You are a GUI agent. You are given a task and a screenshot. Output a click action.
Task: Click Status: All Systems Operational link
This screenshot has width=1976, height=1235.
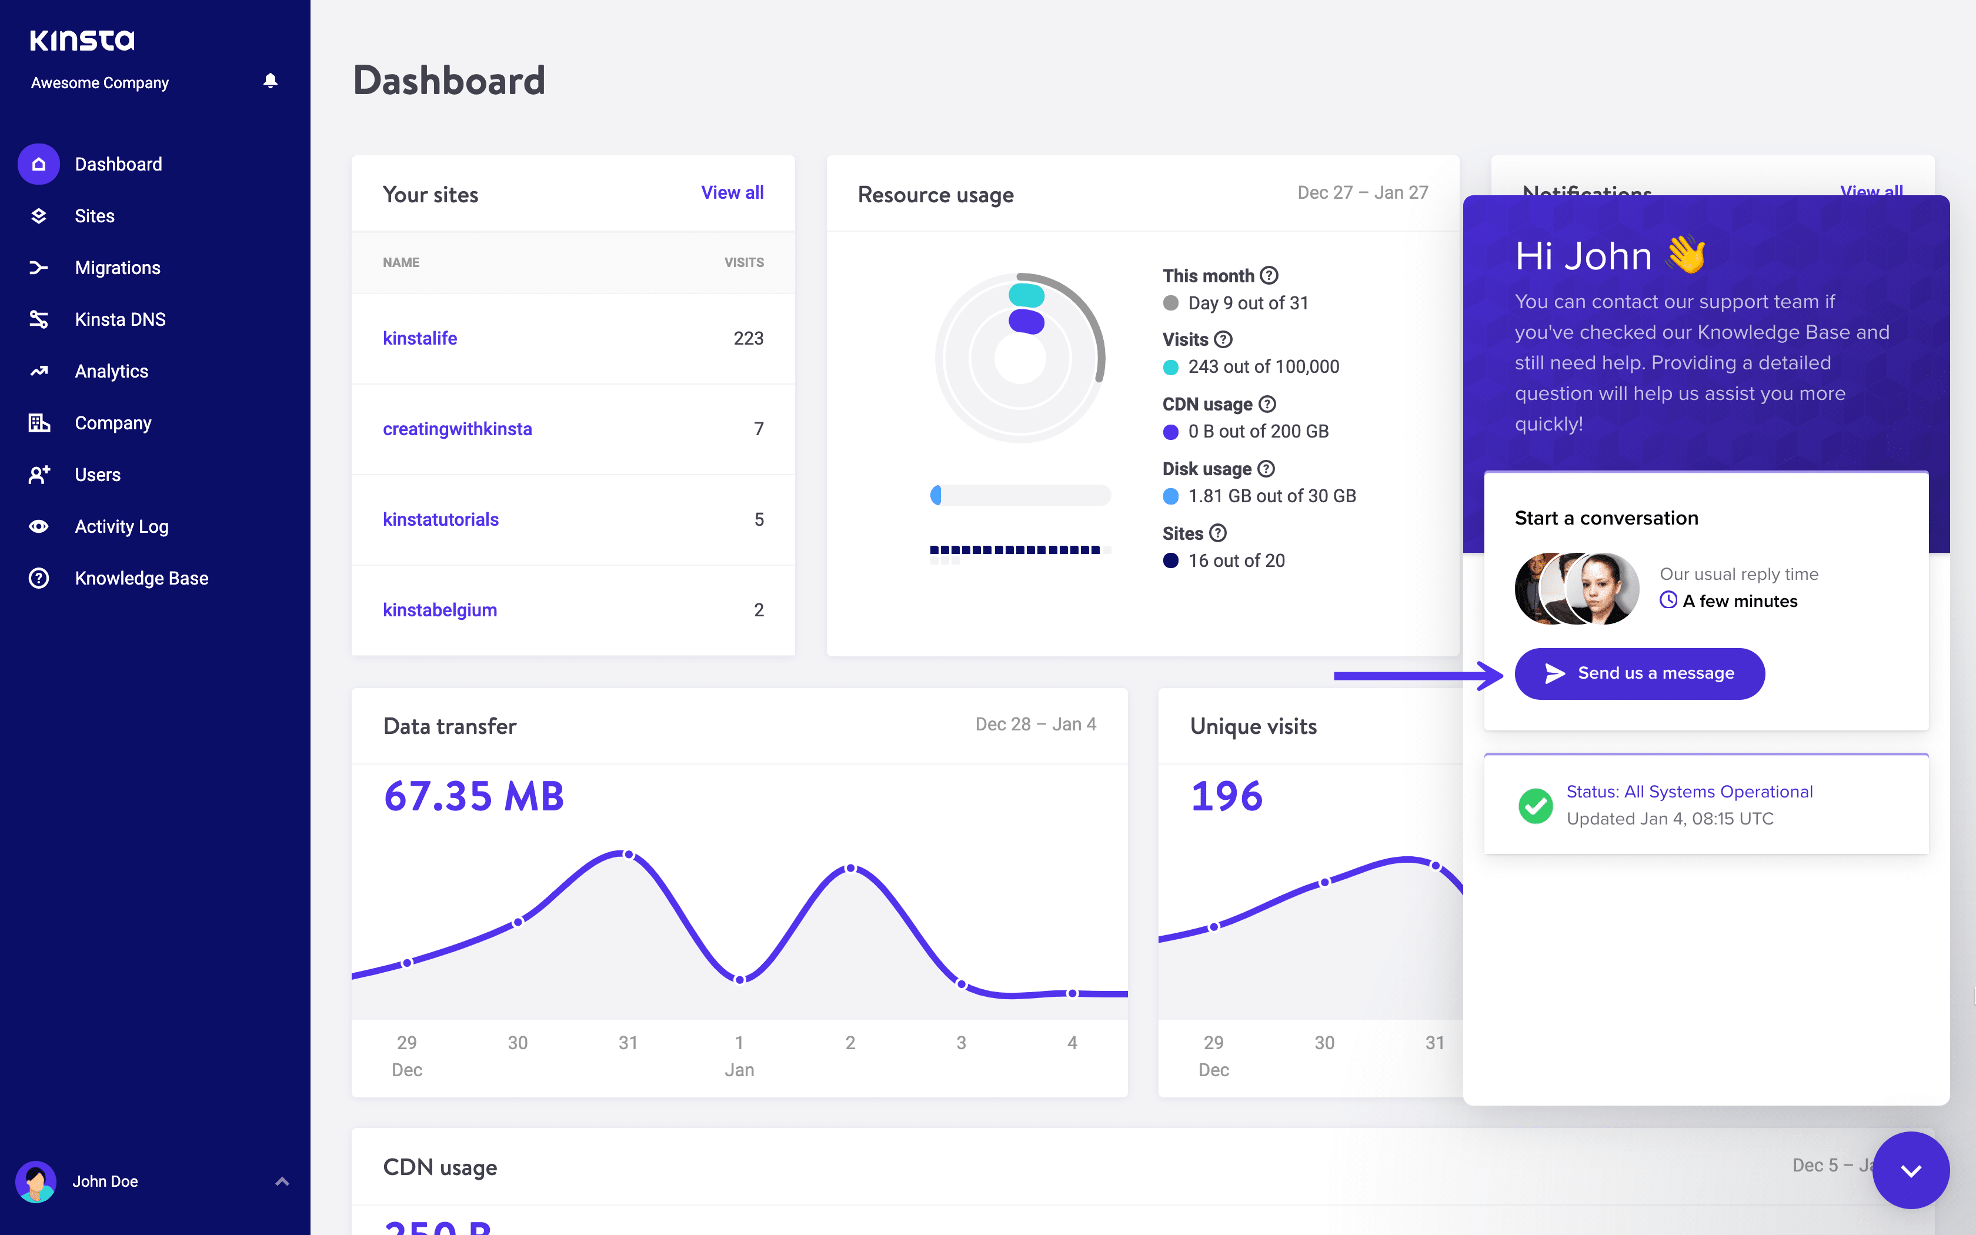1690,792
